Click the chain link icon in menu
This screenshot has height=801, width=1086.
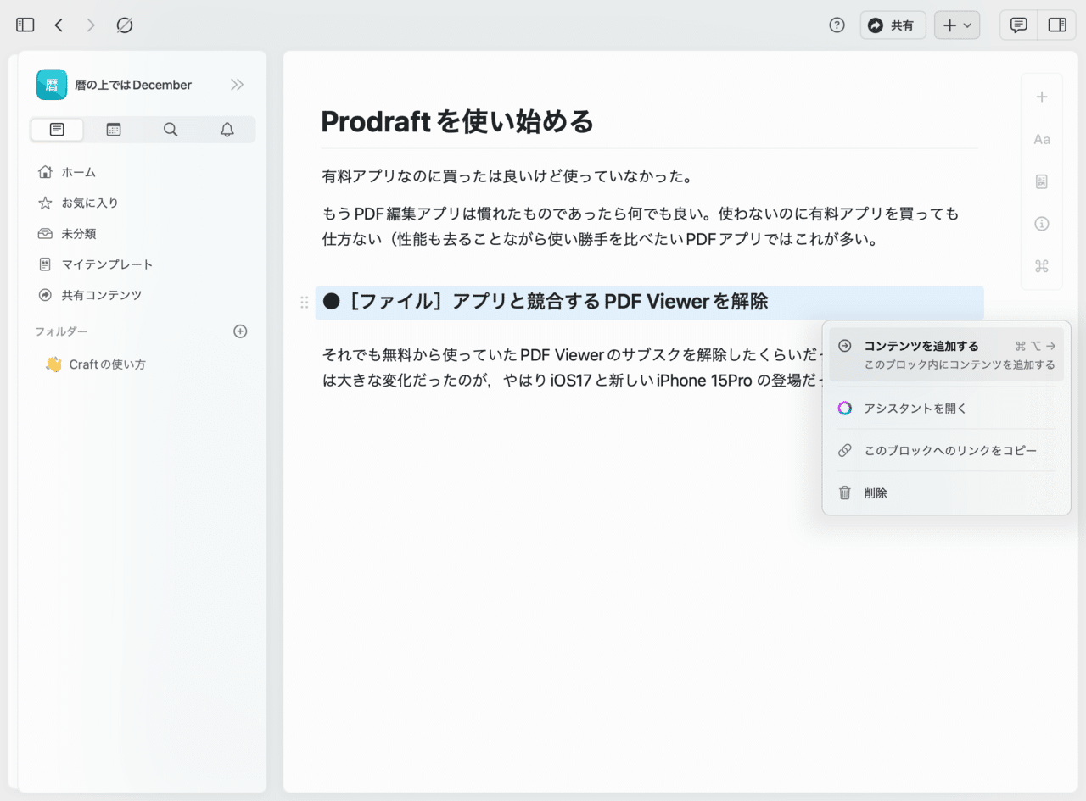point(844,450)
